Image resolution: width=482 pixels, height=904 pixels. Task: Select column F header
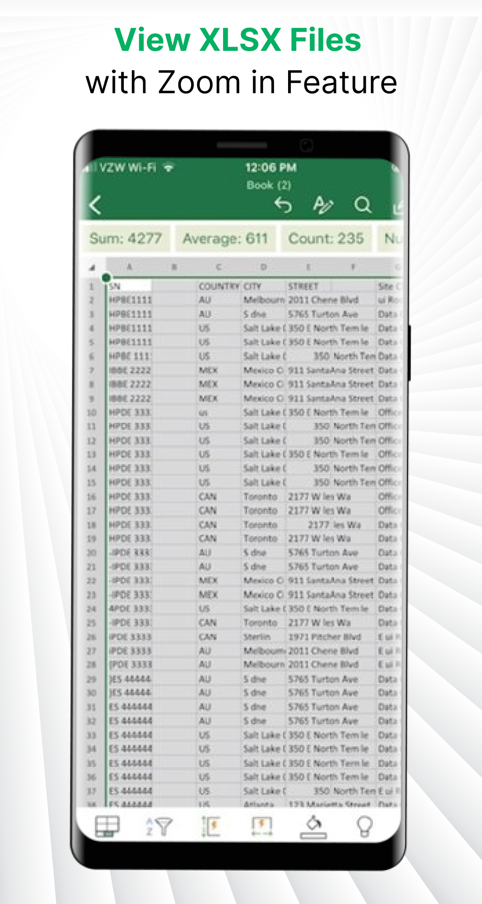pyautogui.click(x=353, y=267)
